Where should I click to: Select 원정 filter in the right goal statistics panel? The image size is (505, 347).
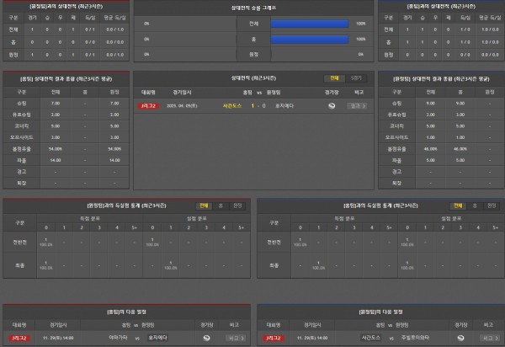pos(490,205)
